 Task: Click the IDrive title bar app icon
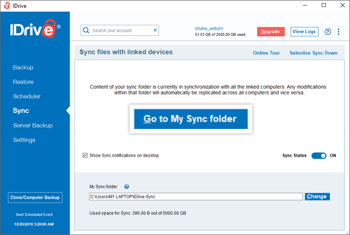click(x=6, y=5)
